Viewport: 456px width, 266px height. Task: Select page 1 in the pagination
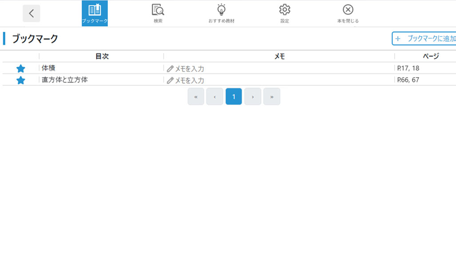(234, 97)
